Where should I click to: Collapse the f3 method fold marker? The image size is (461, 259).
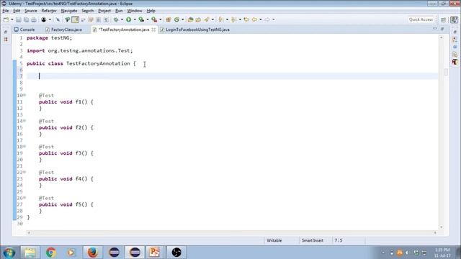[x=24, y=146]
